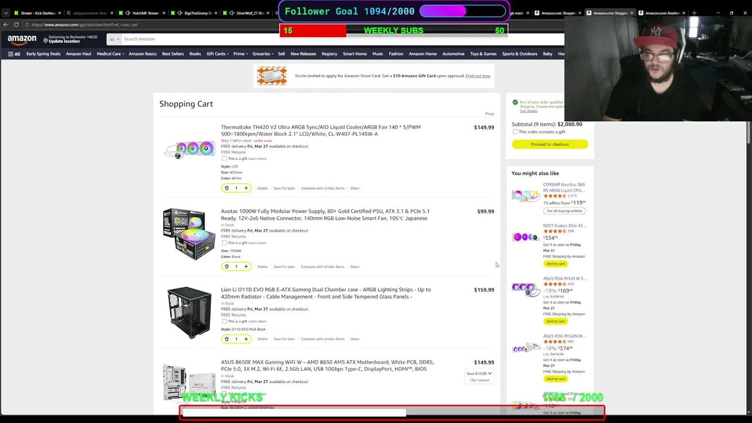Increase Autoac power supply quantity

point(246,267)
